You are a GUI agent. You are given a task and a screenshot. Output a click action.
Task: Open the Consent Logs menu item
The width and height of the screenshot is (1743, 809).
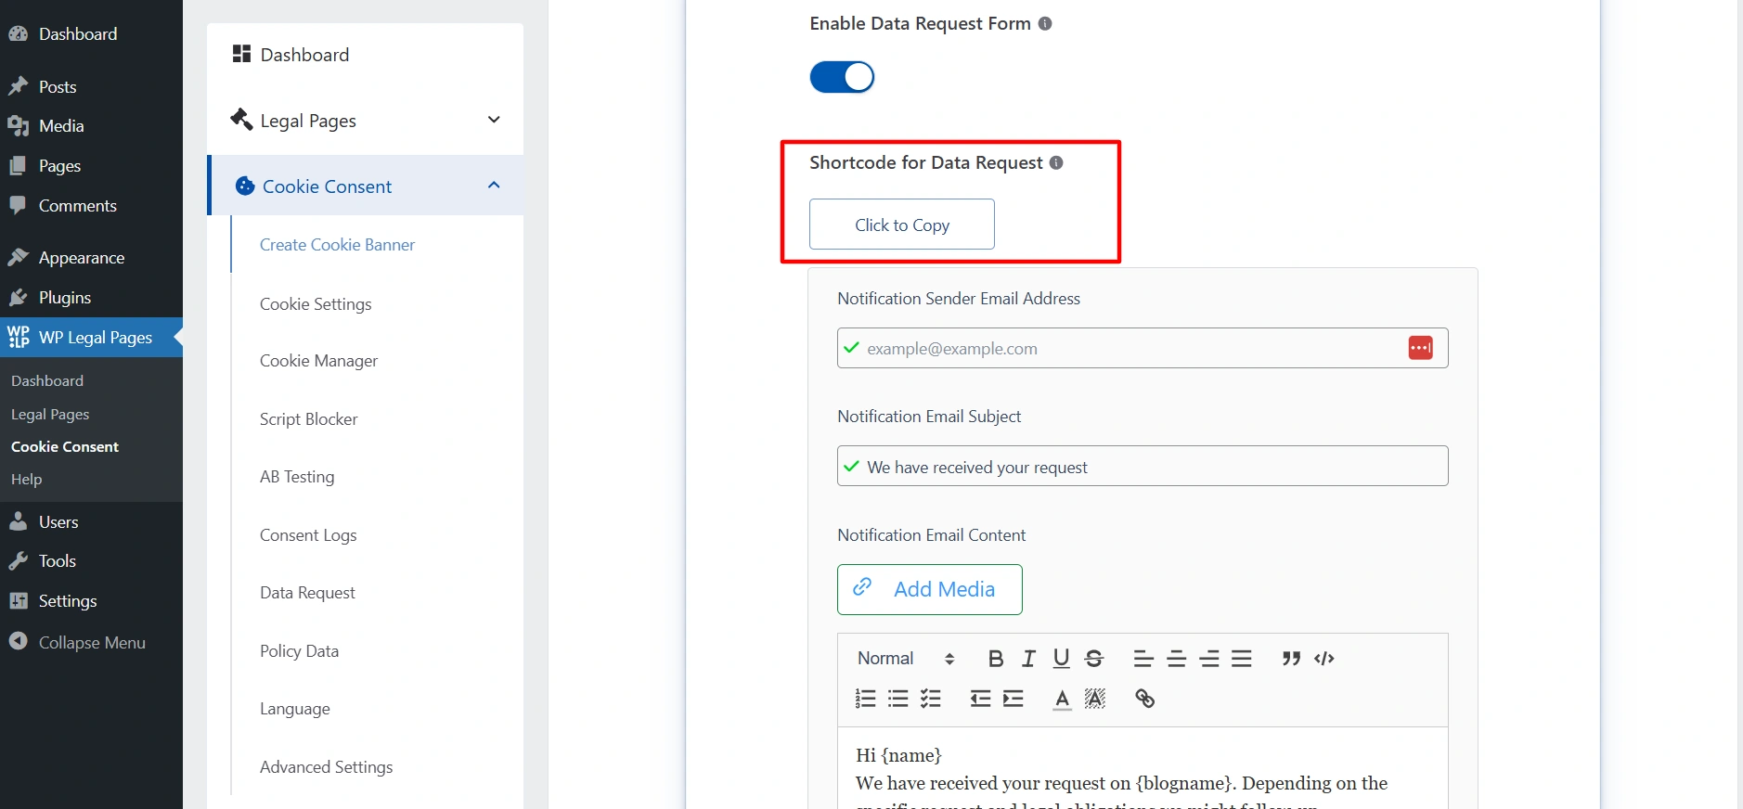(308, 535)
